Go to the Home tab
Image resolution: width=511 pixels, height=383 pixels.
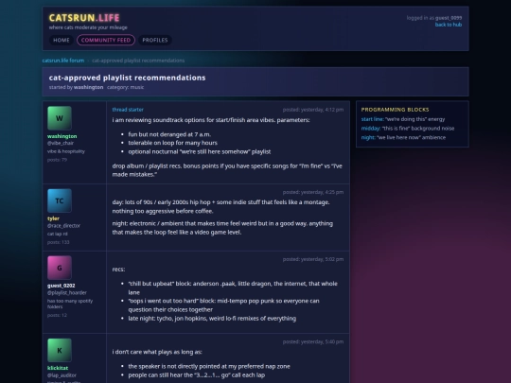pyautogui.click(x=62, y=40)
